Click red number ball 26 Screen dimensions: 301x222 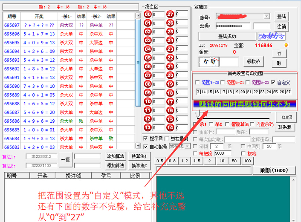tap(170, 23)
